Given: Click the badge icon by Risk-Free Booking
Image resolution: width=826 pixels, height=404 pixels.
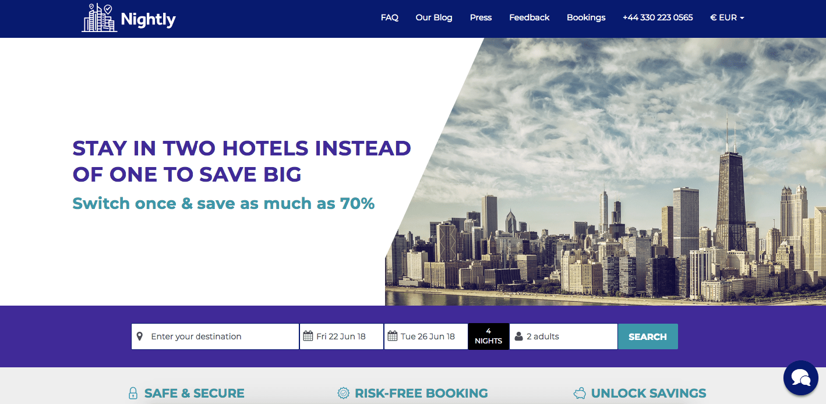Looking at the screenshot, I should (x=344, y=393).
